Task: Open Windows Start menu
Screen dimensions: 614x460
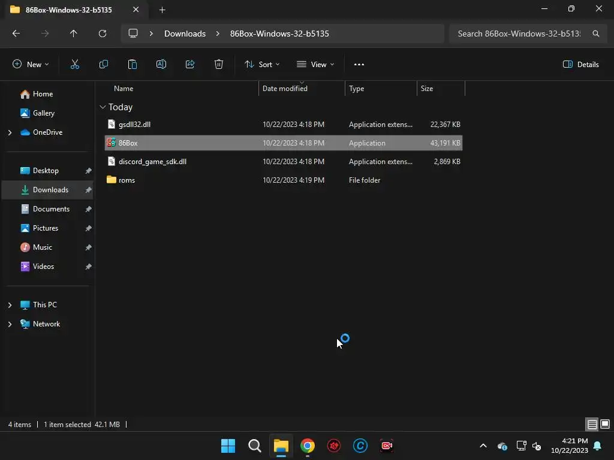Action: [228, 446]
